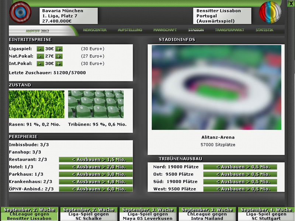Go to the Transfermarkt tab
Image resolution: width=295 pixels, height=221 pixels.
229,30
